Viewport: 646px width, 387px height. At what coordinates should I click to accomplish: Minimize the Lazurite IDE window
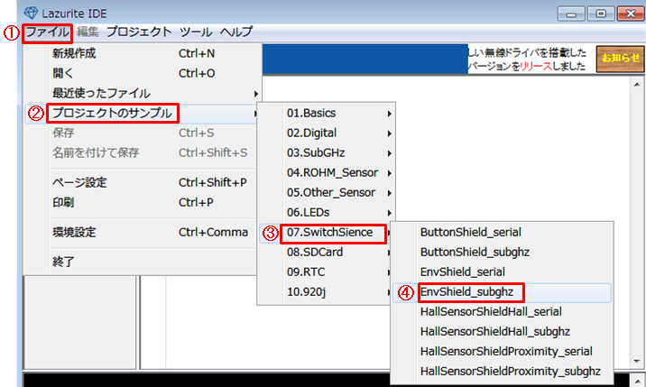click(x=571, y=14)
